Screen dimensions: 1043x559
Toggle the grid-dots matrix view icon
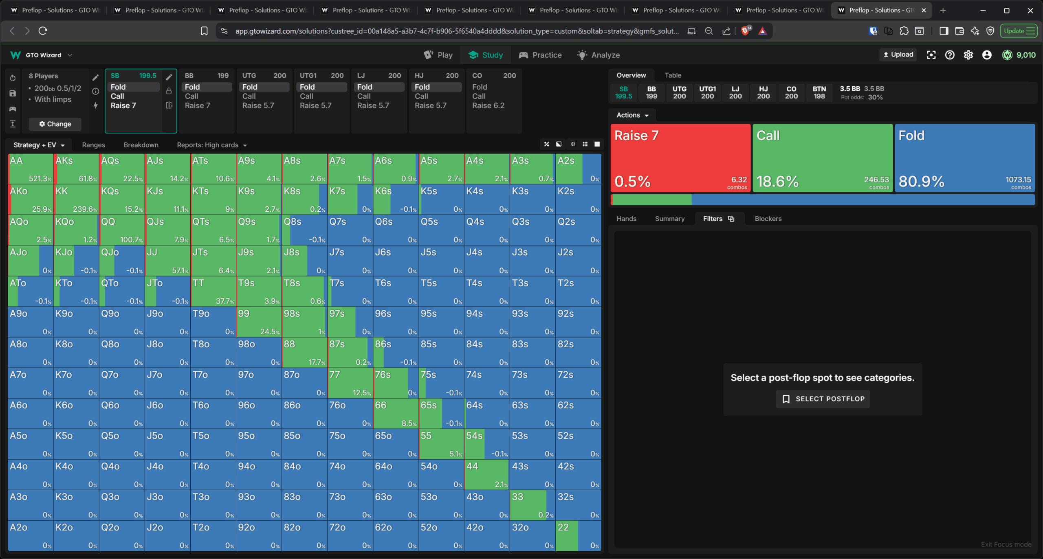pos(585,144)
